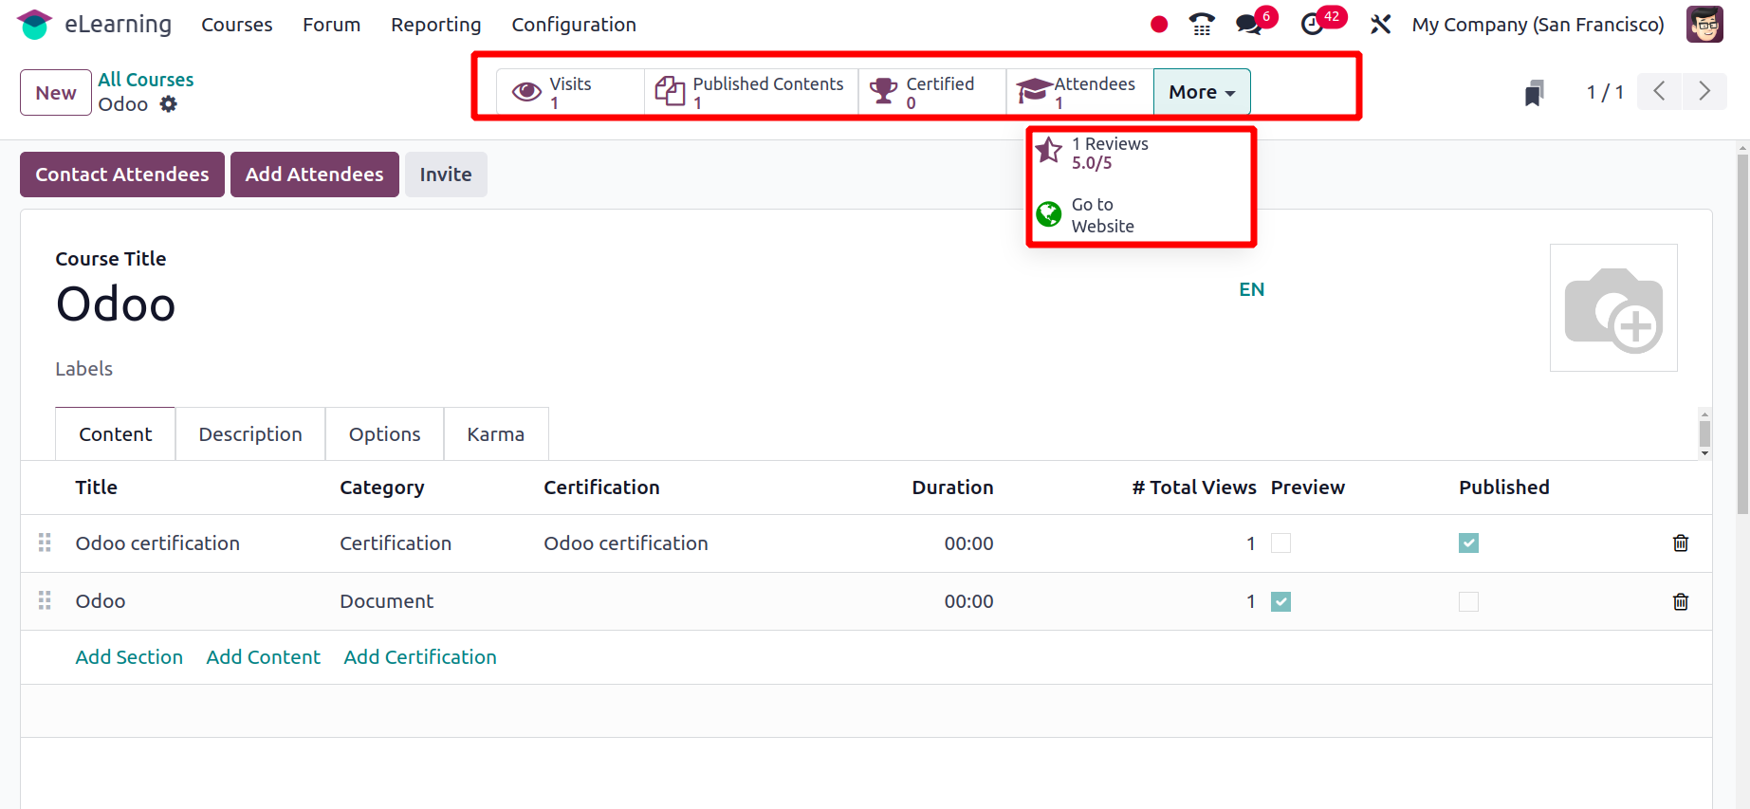The height and width of the screenshot is (809, 1750).
Task: Switch to the Options tab
Action: point(384,434)
